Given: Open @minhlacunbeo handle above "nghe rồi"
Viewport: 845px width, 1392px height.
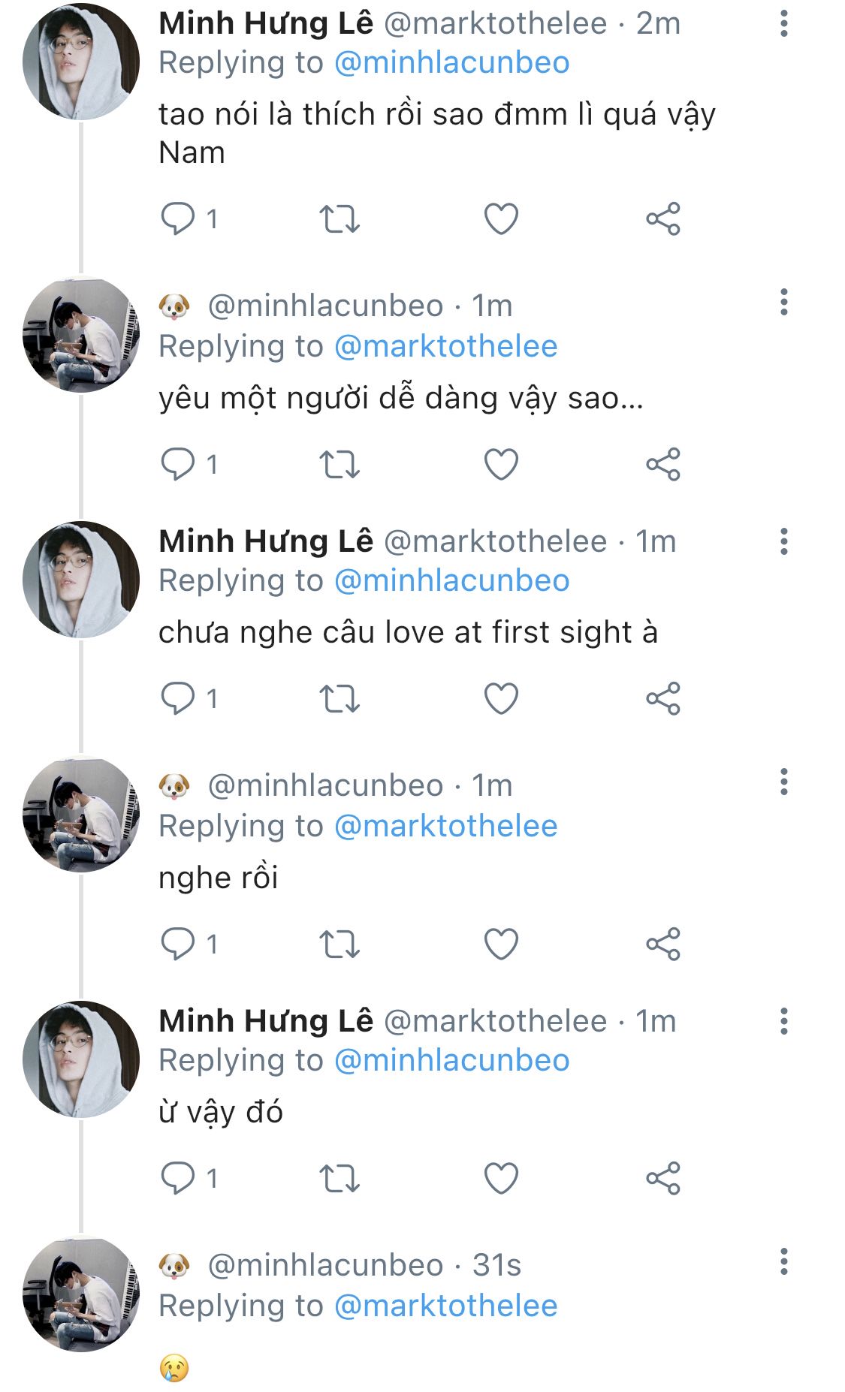Looking at the screenshot, I should point(325,786).
